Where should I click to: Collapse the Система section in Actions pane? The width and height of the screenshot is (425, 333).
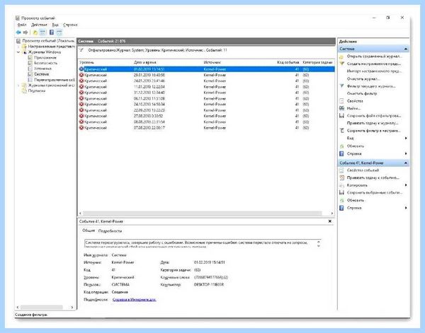pos(406,49)
